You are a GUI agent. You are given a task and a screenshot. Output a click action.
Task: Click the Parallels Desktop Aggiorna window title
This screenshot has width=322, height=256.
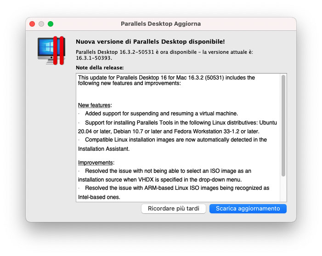[161, 24]
